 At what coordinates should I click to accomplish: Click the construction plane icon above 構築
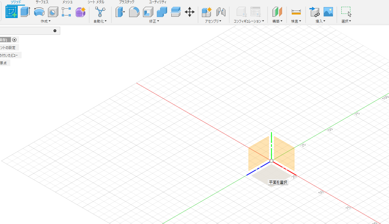coord(277,12)
